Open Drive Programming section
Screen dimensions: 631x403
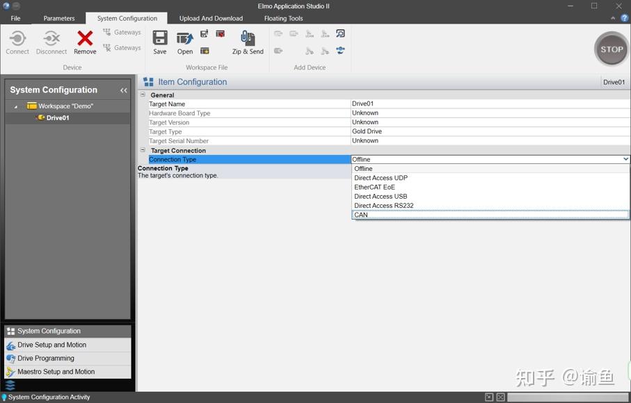click(x=67, y=359)
